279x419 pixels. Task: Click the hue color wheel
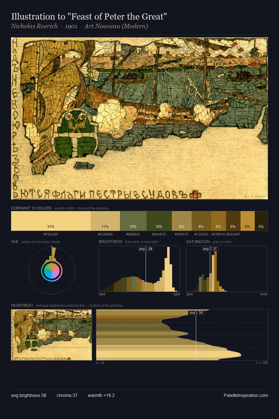coord(52,271)
